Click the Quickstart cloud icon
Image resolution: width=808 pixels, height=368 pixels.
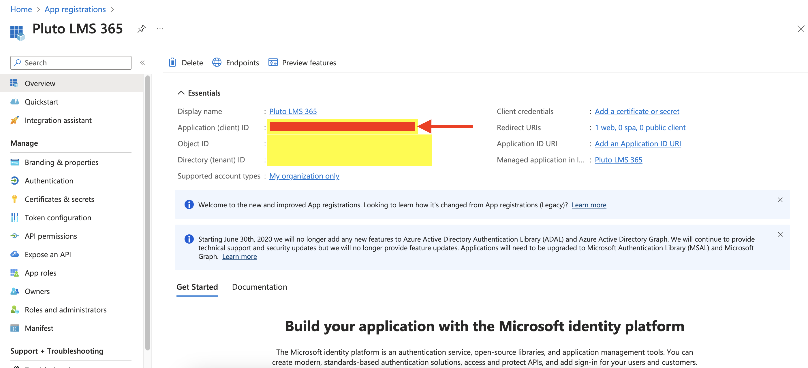pyautogui.click(x=14, y=101)
